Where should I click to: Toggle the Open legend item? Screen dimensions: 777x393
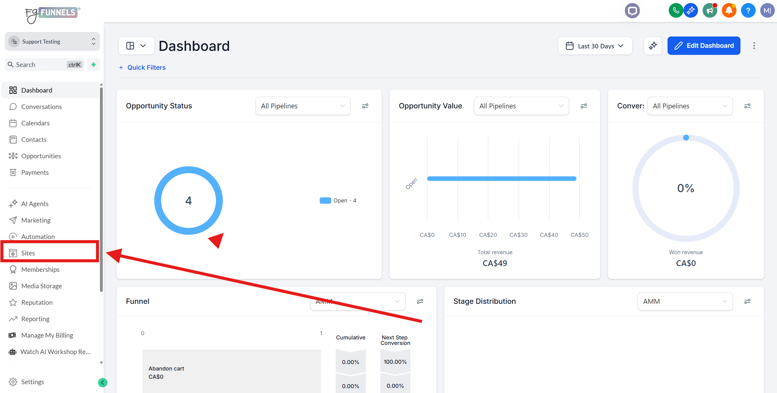pos(338,201)
